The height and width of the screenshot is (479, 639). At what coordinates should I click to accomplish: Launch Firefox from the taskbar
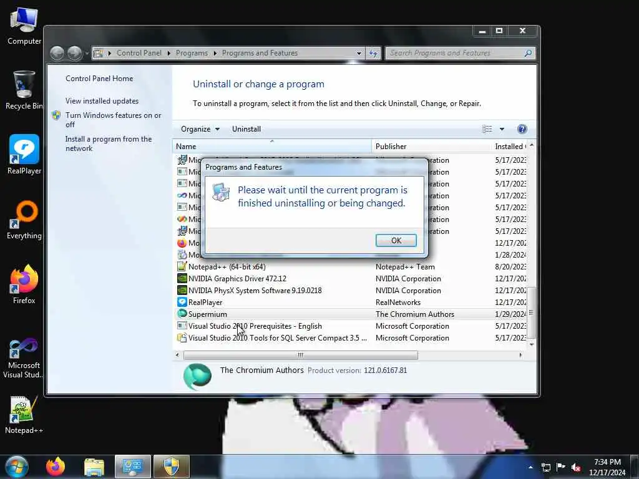click(x=56, y=467)
